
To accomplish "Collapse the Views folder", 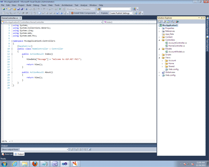I will pyautogui.click(x=159, y=58).
